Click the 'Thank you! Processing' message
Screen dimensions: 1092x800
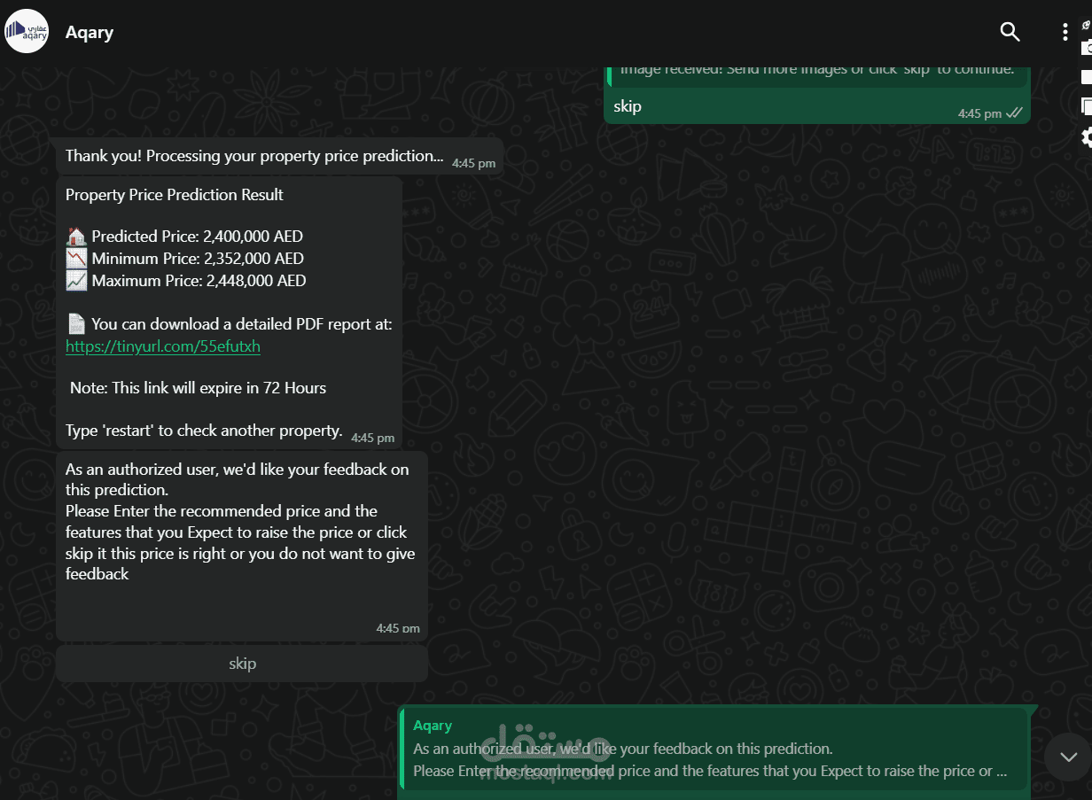(254, 156)
